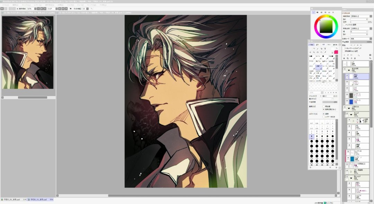This screenshot has height=204, width=374.
Task: Choose the マーカー brush preset
Action: click(312, 62)
